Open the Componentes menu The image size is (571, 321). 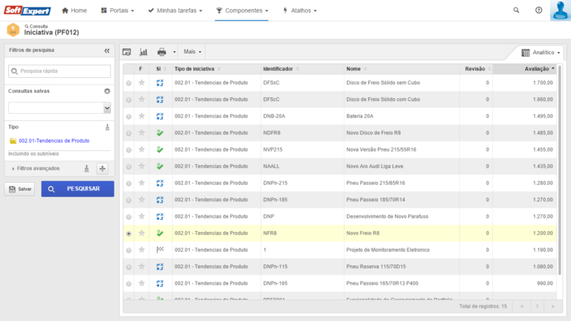pos(242,11)
